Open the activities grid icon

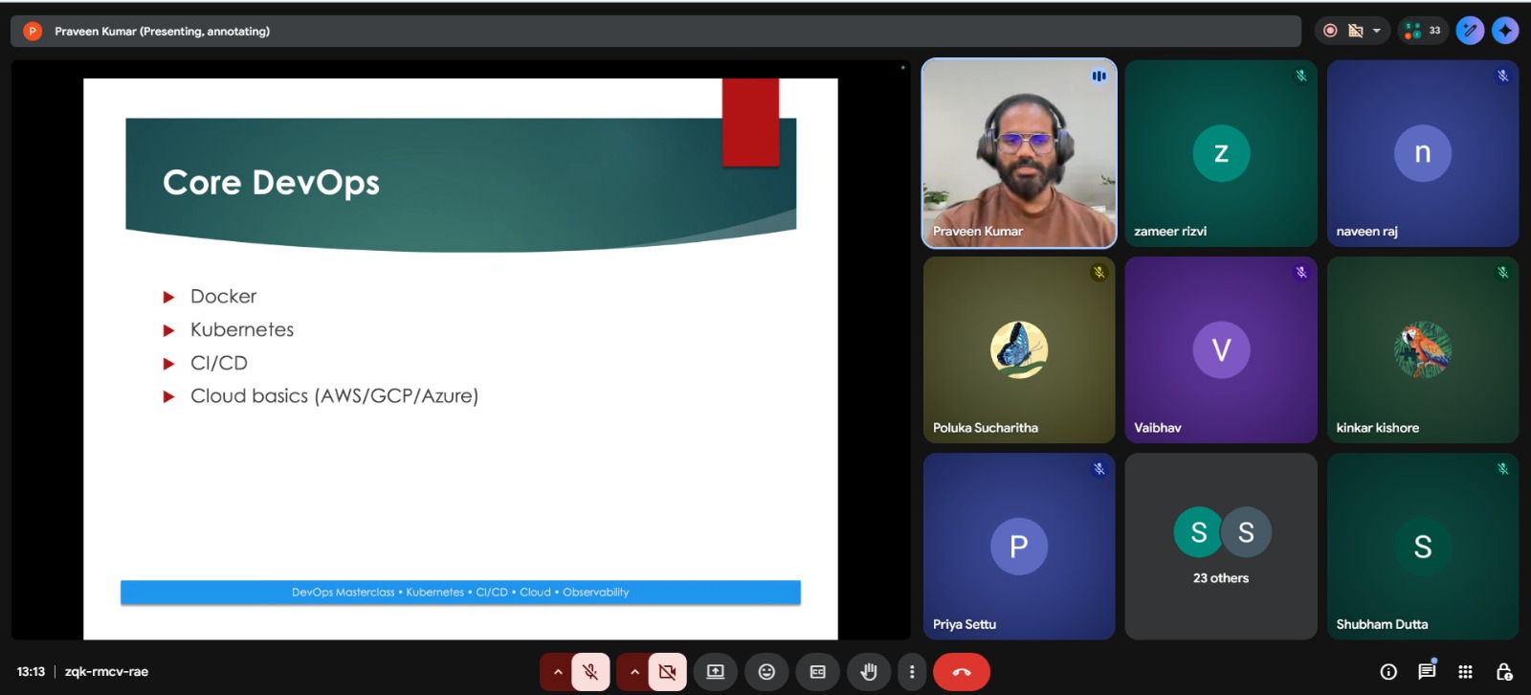[x=1465, y=672]
